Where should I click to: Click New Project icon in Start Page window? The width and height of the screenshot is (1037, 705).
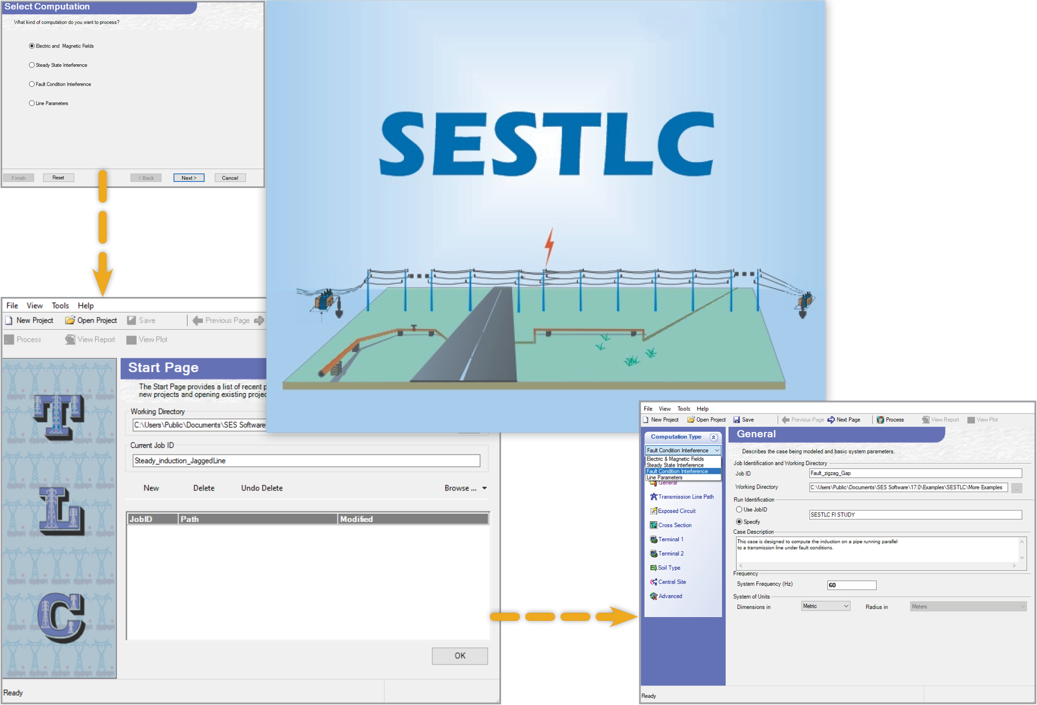[x=9, y=321]
